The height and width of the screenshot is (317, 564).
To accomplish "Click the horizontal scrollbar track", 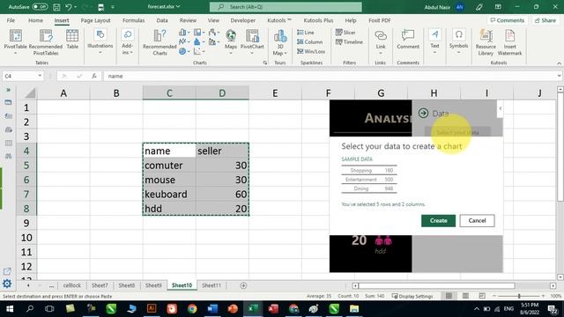I will pyautogui.click(x=437, y=285).
